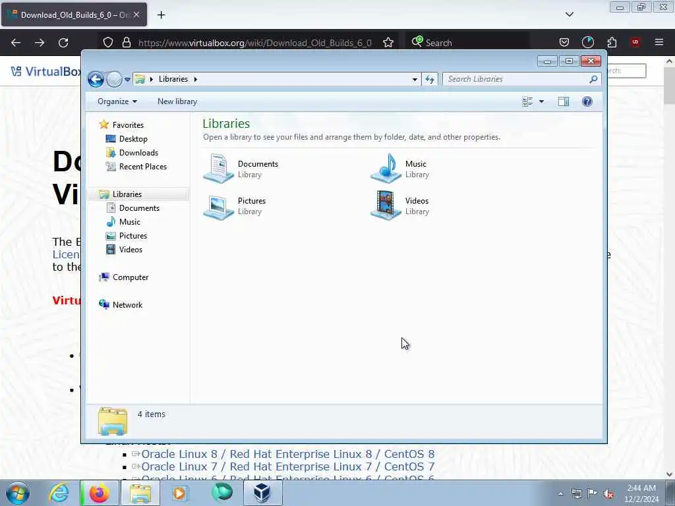Open Explorer Help icon
The height and width of the screenshot is (506, 675).
coord(587,101)
